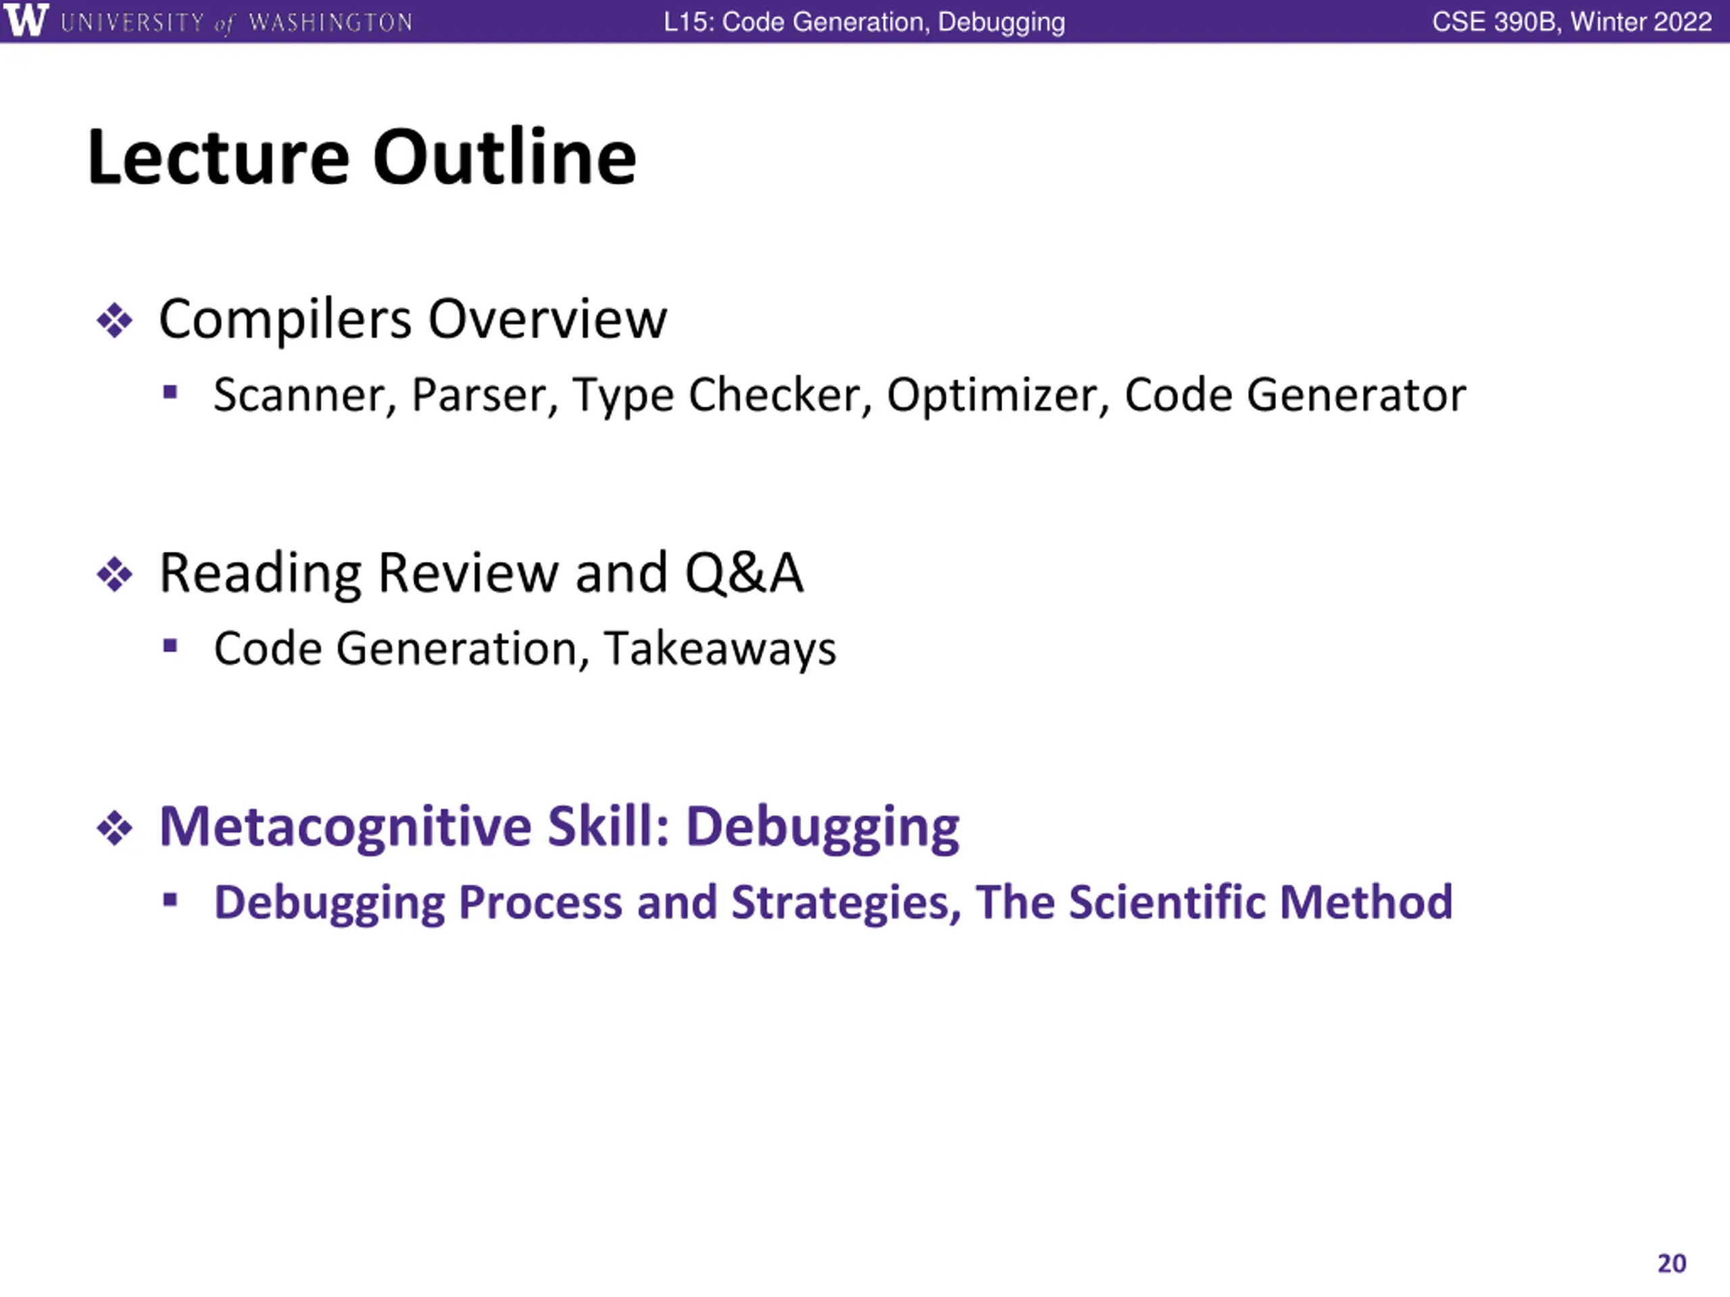Click the square bullet before Debugging Process and Strategies

(x=170, y=900)
